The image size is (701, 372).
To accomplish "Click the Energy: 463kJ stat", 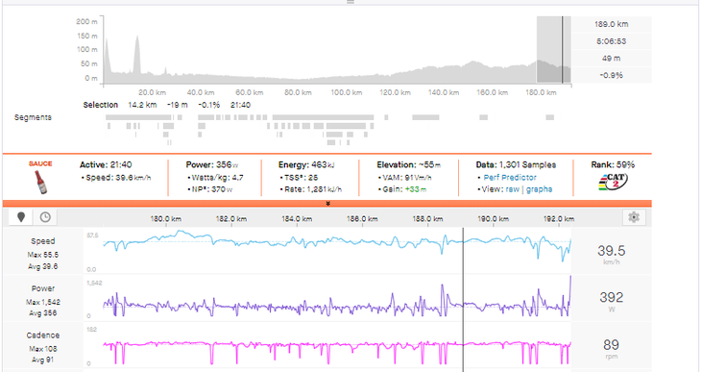I will (x=306, y=164).
